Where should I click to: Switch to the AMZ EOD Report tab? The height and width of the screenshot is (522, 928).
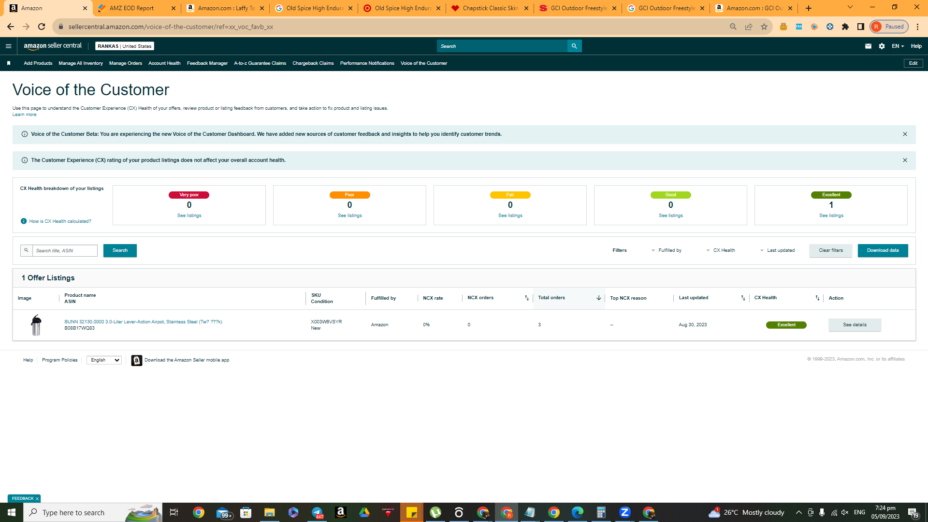[x=132, y=8]
